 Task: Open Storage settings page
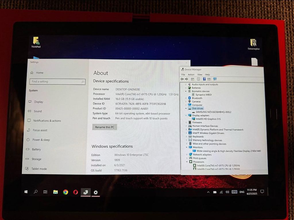tap(33, 159)
